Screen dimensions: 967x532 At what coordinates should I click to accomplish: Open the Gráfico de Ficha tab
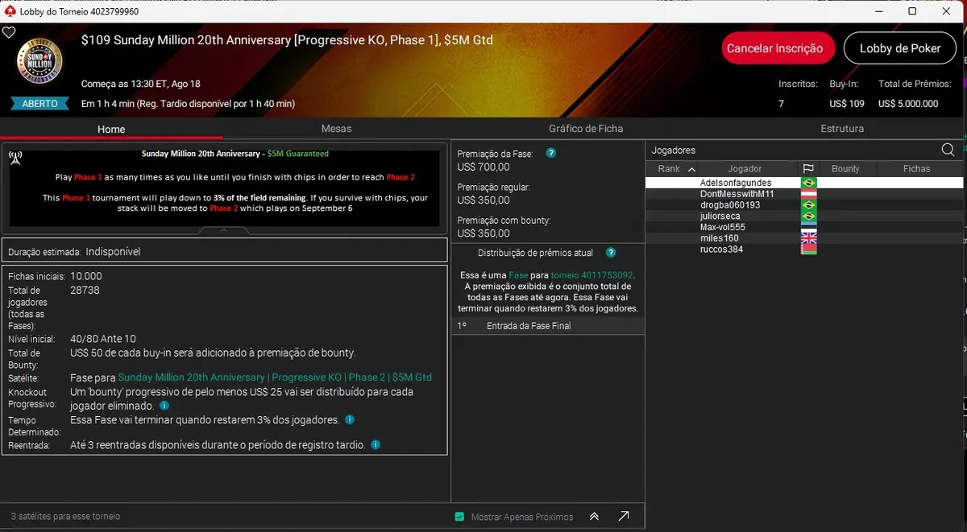click(x=586, y=129)
